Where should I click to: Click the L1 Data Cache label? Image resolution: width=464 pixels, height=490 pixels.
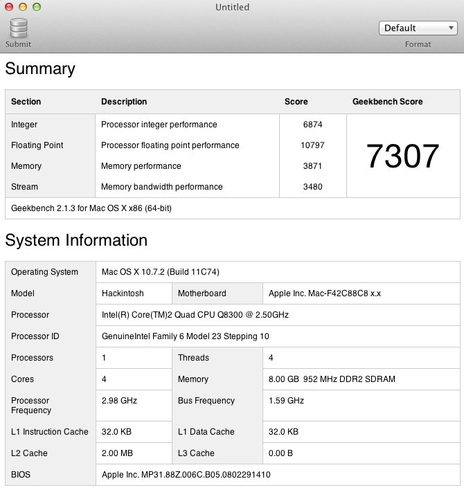pos(206,432)
